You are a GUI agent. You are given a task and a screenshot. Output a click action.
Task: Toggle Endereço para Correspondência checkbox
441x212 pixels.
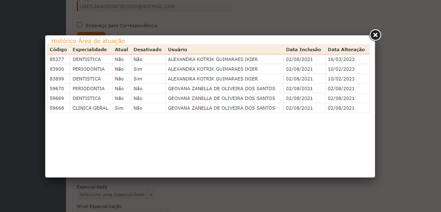coord(80,25)
